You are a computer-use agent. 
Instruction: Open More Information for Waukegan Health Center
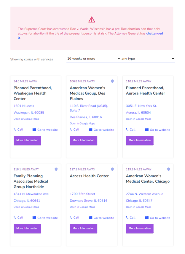point(27,140)
